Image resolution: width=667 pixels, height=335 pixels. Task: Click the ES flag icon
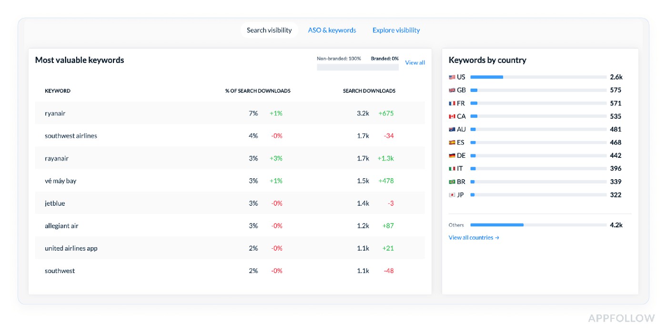click(452, 142)
